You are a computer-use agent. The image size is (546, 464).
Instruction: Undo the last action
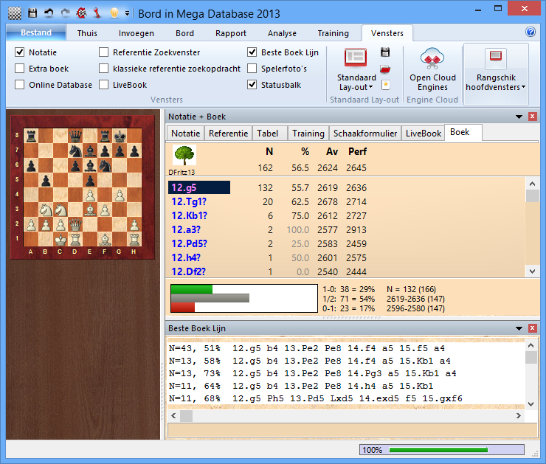coord(49,13)
